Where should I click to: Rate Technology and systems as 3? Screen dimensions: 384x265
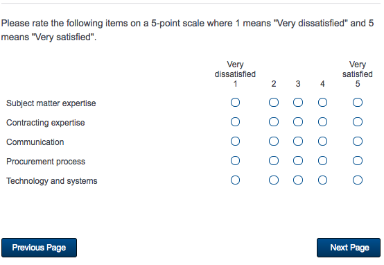(298, 180)
